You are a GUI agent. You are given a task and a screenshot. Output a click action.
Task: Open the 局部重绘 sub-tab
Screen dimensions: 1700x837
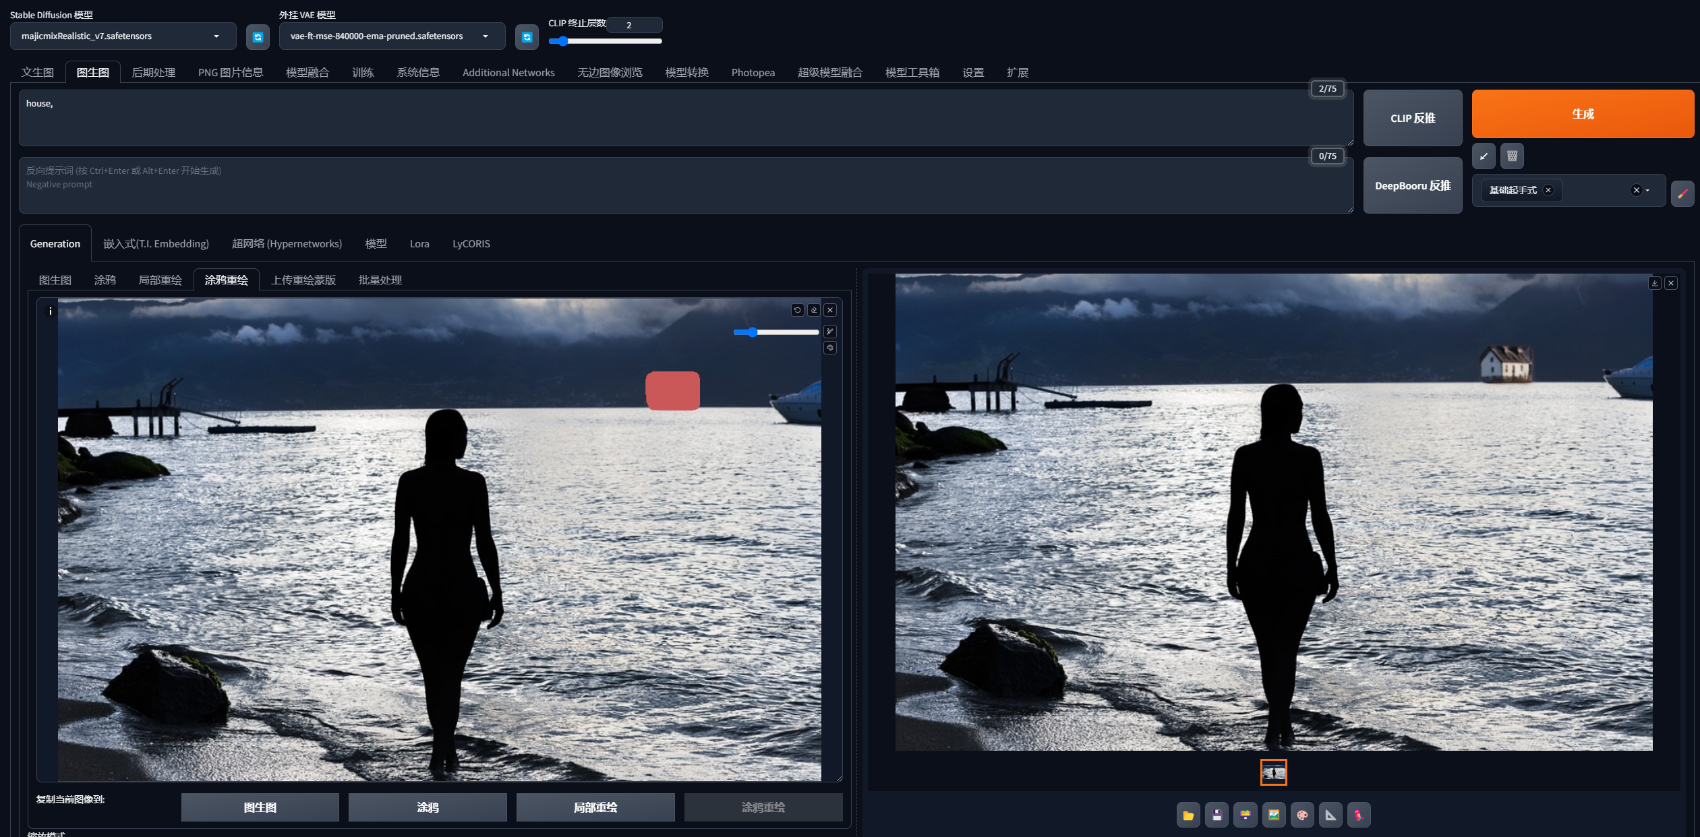click(160, 280)
